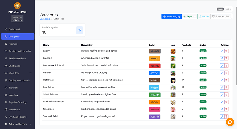Open Live Sales Reports
237x129 pixels.
point(18,117)
